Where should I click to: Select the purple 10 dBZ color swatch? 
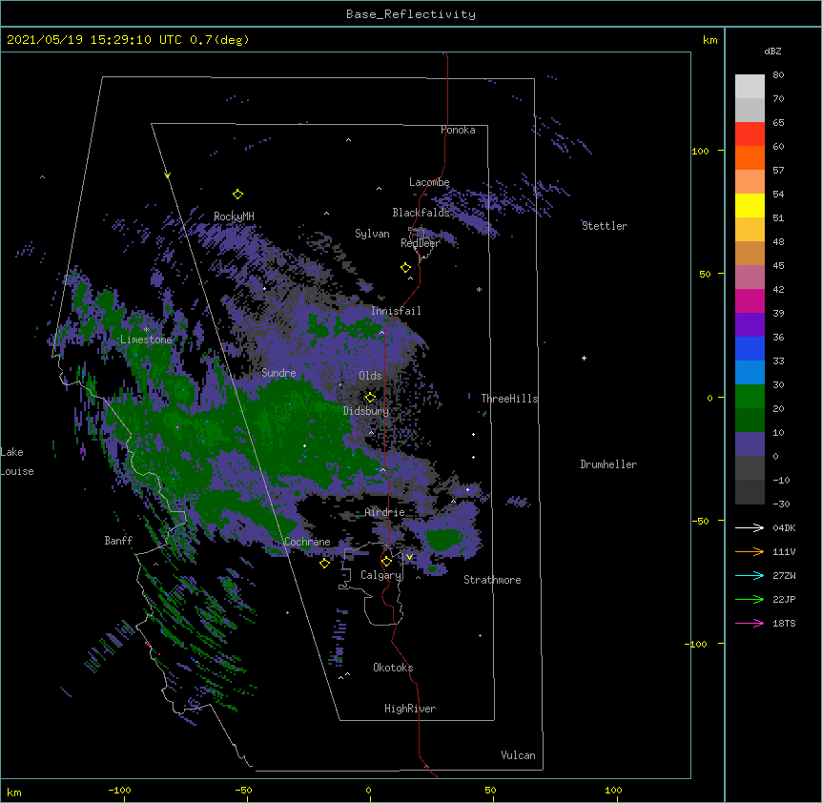pos(750,444)
